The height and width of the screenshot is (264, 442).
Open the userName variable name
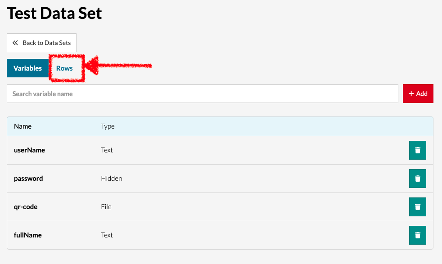pos(29,150)
